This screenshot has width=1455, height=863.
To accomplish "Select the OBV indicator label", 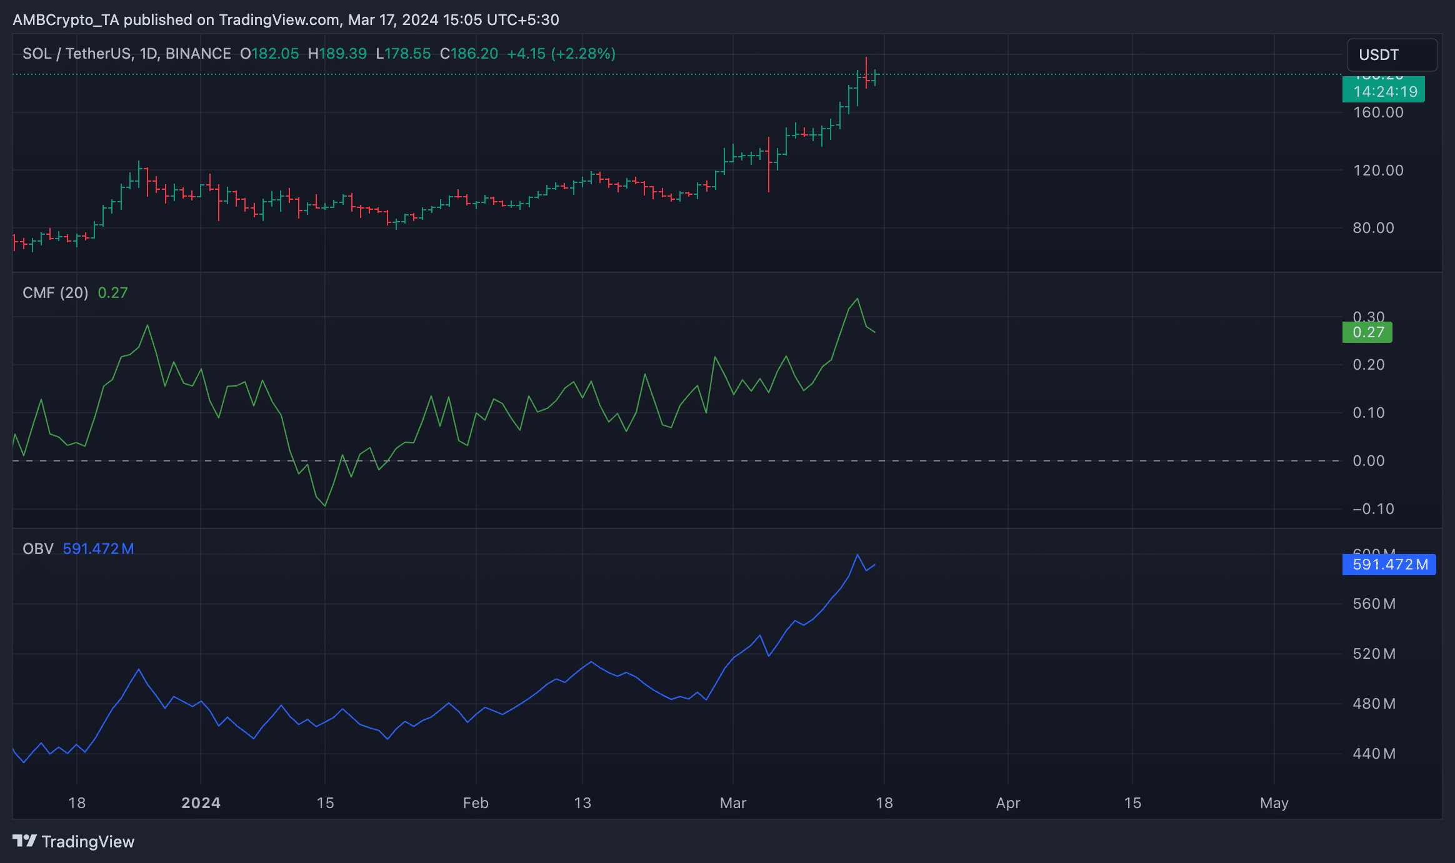I will click(37, 549).
